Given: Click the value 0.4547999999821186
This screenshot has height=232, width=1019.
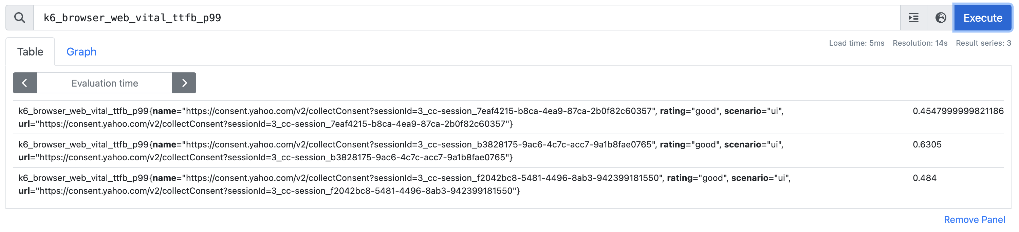Looking at the screenshot, I should pos(958,111).
